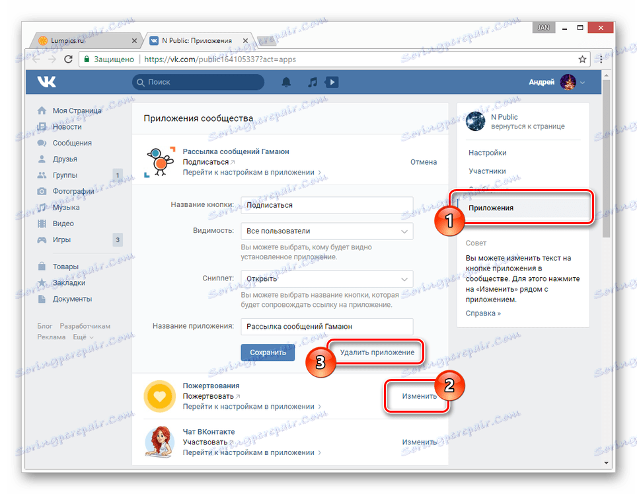Viewport: 637px width, 494px height.
Task: Open the Chrome three-dot menu
Action: coord(601,60)
